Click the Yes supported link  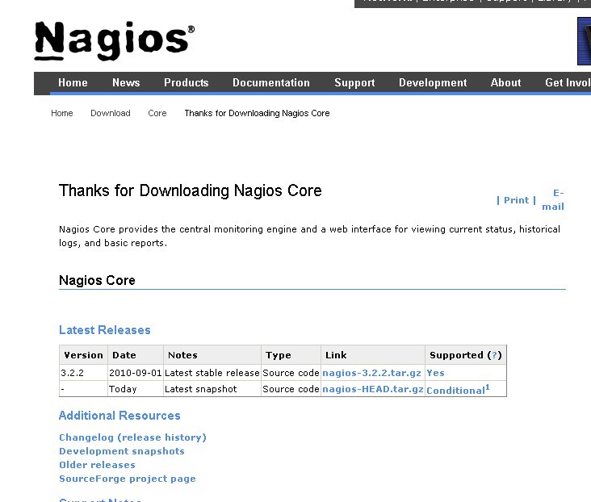[435, 373]
